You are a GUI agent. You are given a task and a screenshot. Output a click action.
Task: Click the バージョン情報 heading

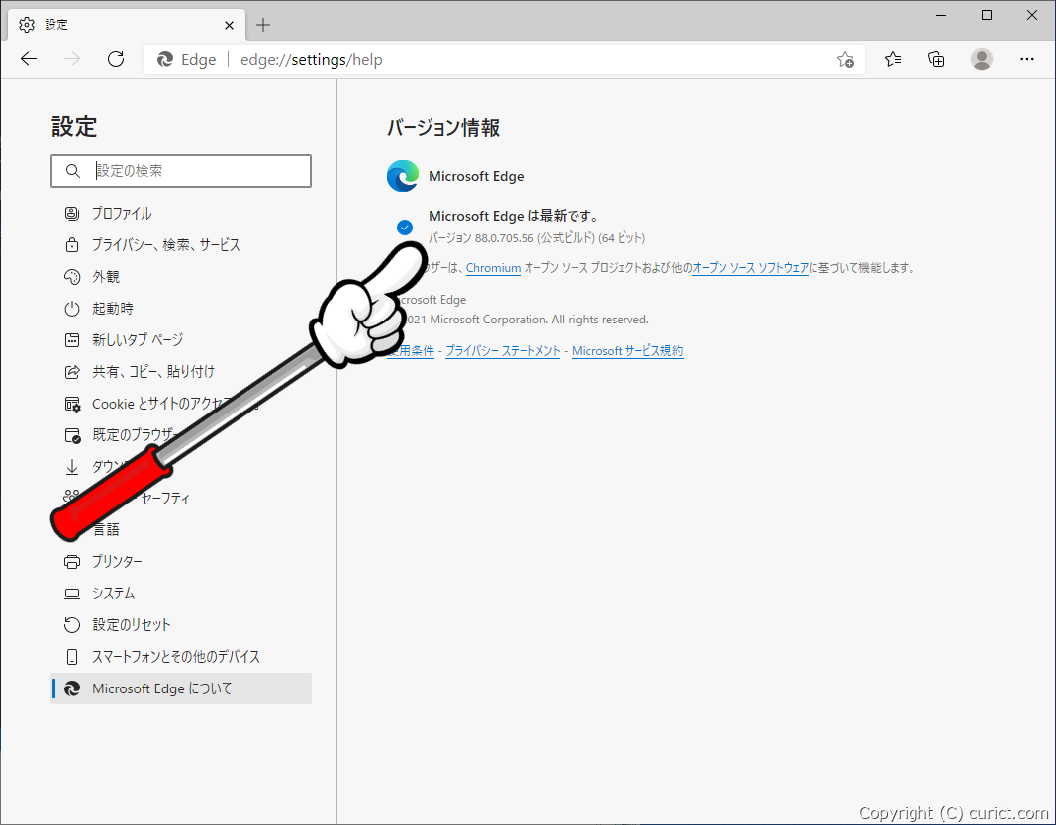coord(443,128)
